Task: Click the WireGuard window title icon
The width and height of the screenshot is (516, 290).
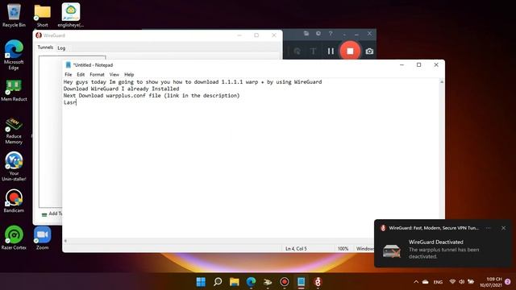Action: (39, 35)
